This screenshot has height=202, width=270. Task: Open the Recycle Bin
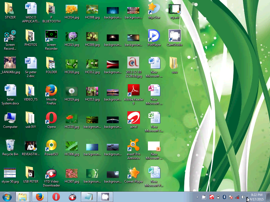10,145
